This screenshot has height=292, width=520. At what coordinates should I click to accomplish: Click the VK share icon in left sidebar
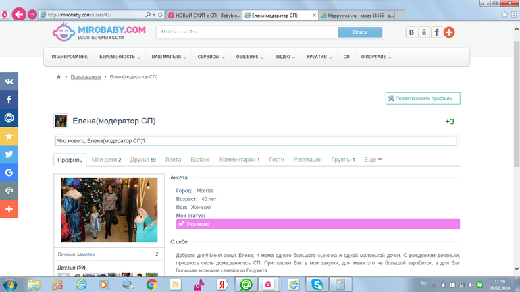pos(9,81)
